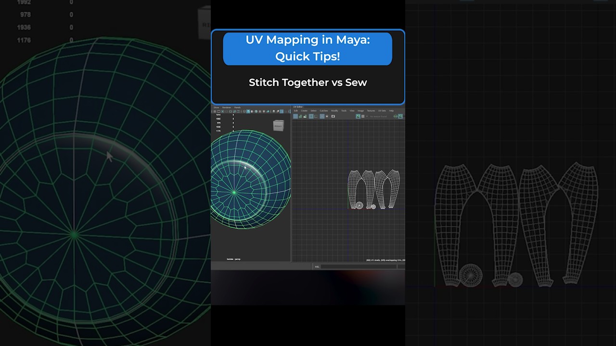Open the UV Editor View menu
This screenshot has height=346, width=616.
352,111
